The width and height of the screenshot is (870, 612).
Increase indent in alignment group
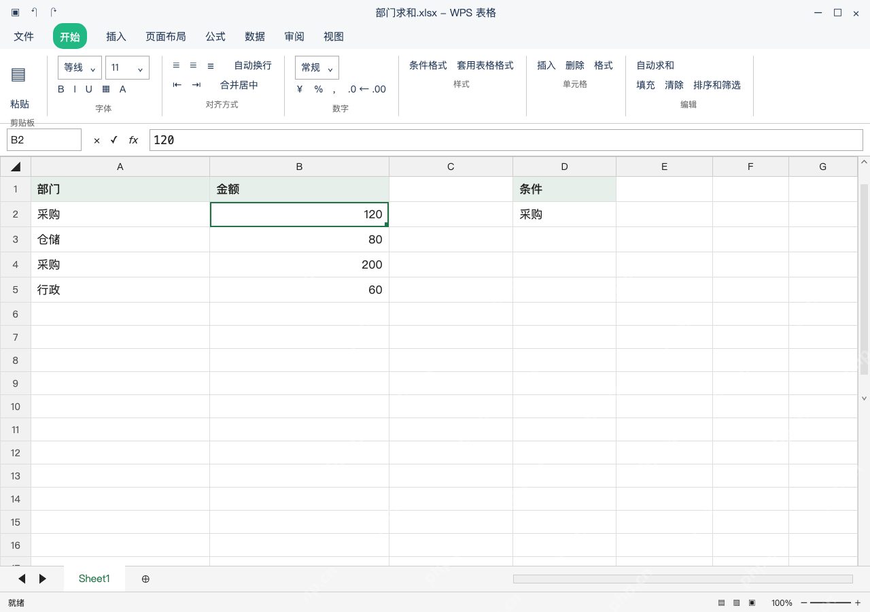[x=196, y=85]
